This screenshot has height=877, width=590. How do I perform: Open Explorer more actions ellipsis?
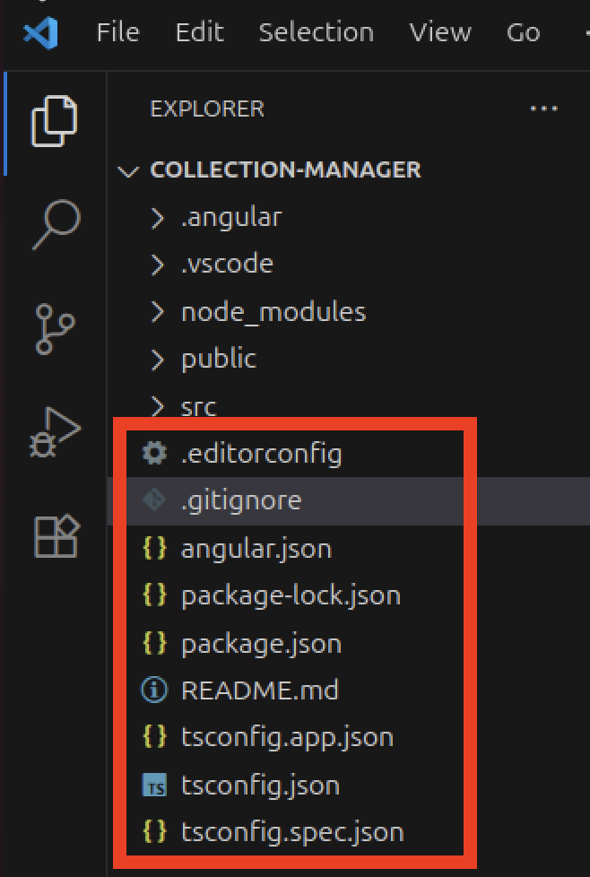point(543,109)
